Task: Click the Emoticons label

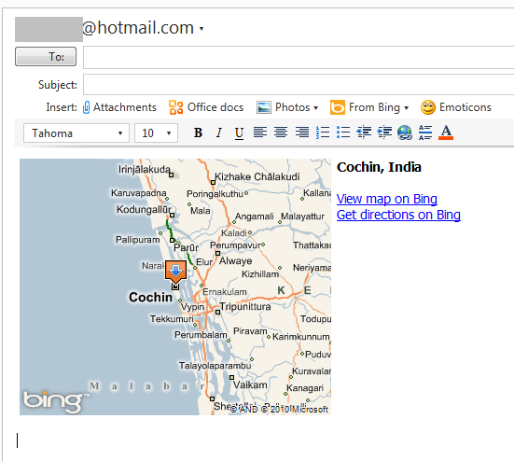Action: (x=465, y=107)
